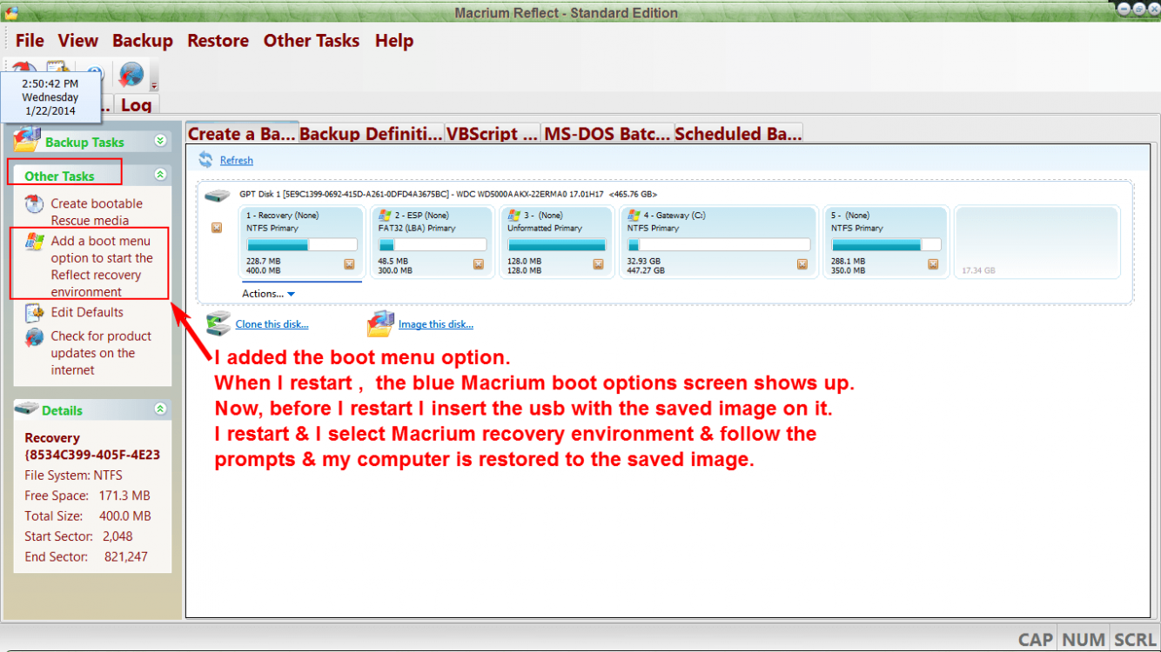
Task: Click the Gateway (C:) partition usage bar
Action: point(719,245)
